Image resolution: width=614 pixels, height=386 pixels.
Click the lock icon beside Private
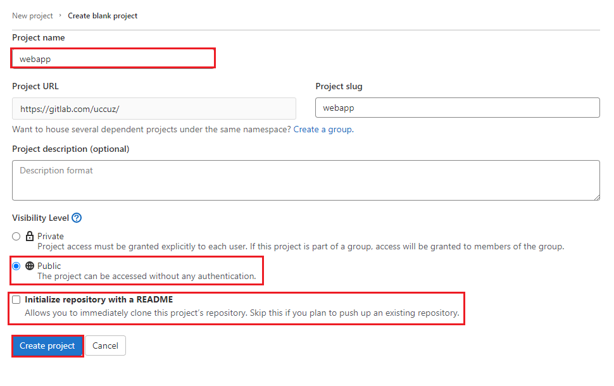coord(29,237)
